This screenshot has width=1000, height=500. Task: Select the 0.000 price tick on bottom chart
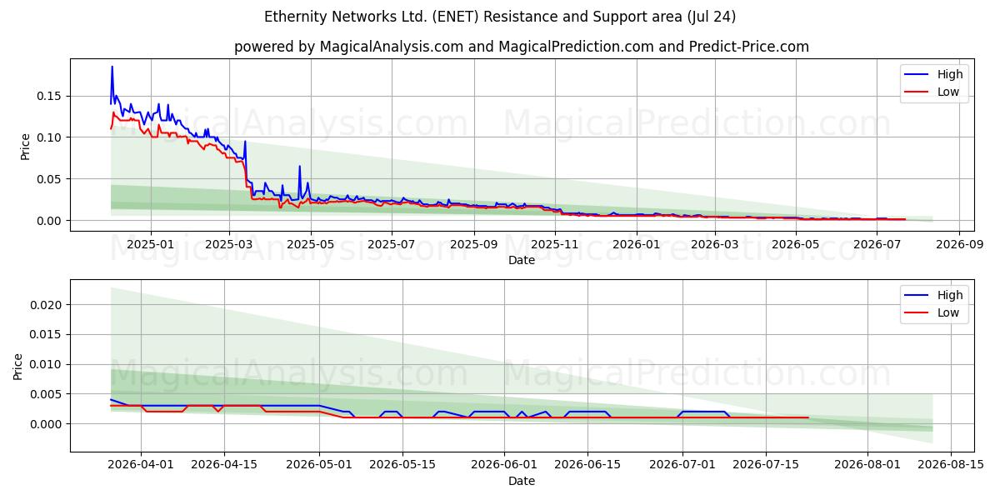(47, 424)
